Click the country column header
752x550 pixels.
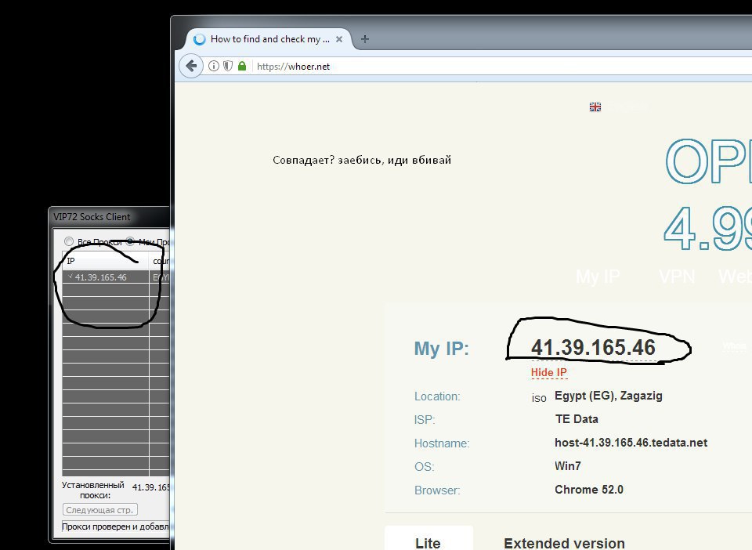coord(161,260)
